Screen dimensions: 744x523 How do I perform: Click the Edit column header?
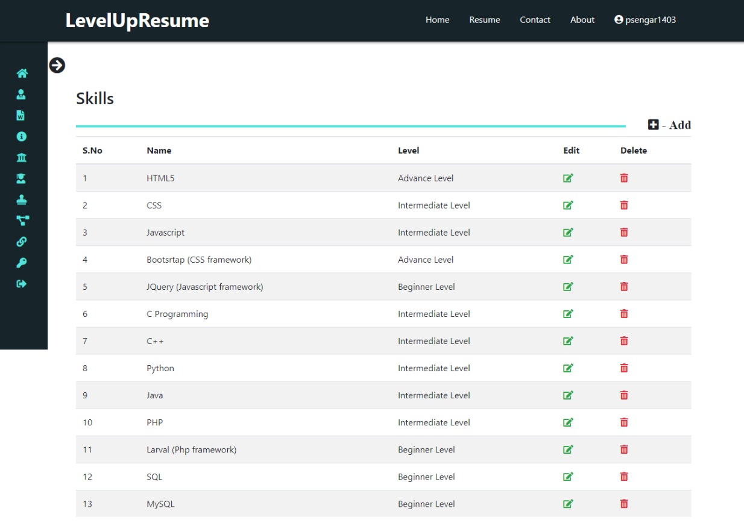click(571, 151)
